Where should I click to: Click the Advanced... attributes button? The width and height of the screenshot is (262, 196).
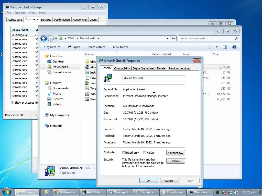coord(176,153)
